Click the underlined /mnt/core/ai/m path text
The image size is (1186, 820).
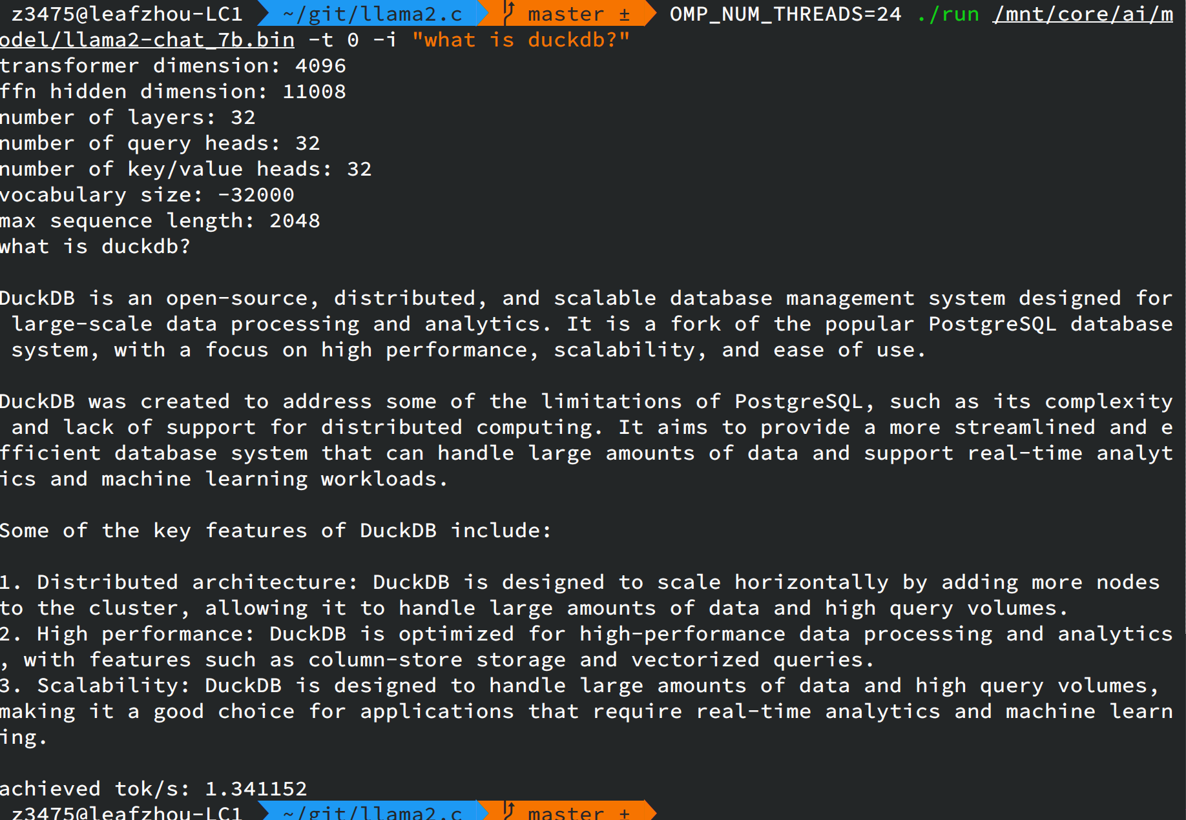pos(1083,14)
